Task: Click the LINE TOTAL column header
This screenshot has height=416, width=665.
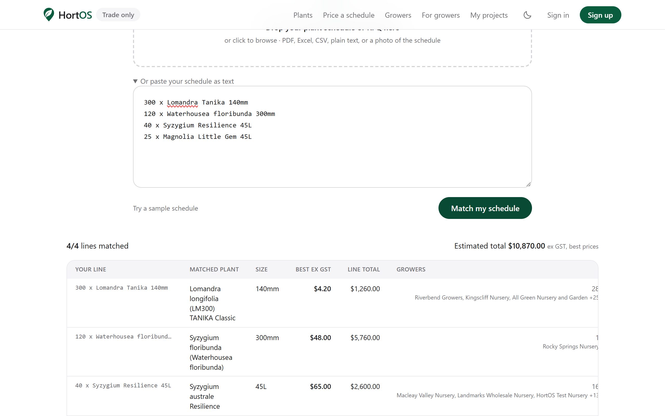Action: (364, 269)
